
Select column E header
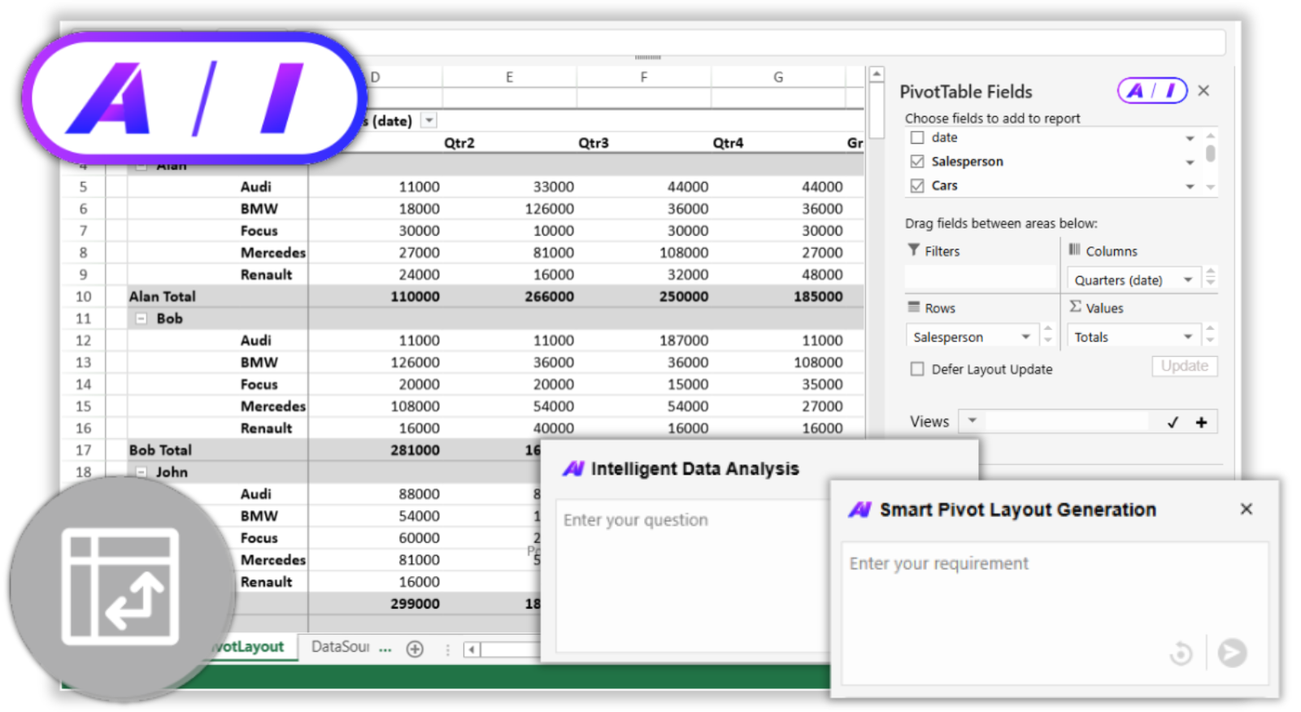click(x=510, y=77)
